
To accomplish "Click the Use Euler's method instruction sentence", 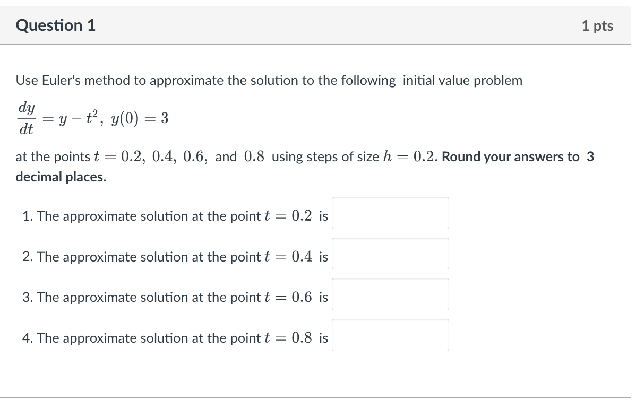I will tap(269, 80).
